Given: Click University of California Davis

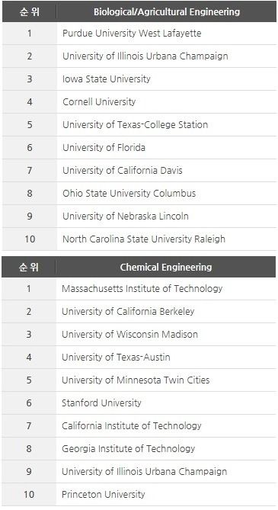Looking at the screenshot, I should pyautogui.click(x=123, y=171).
